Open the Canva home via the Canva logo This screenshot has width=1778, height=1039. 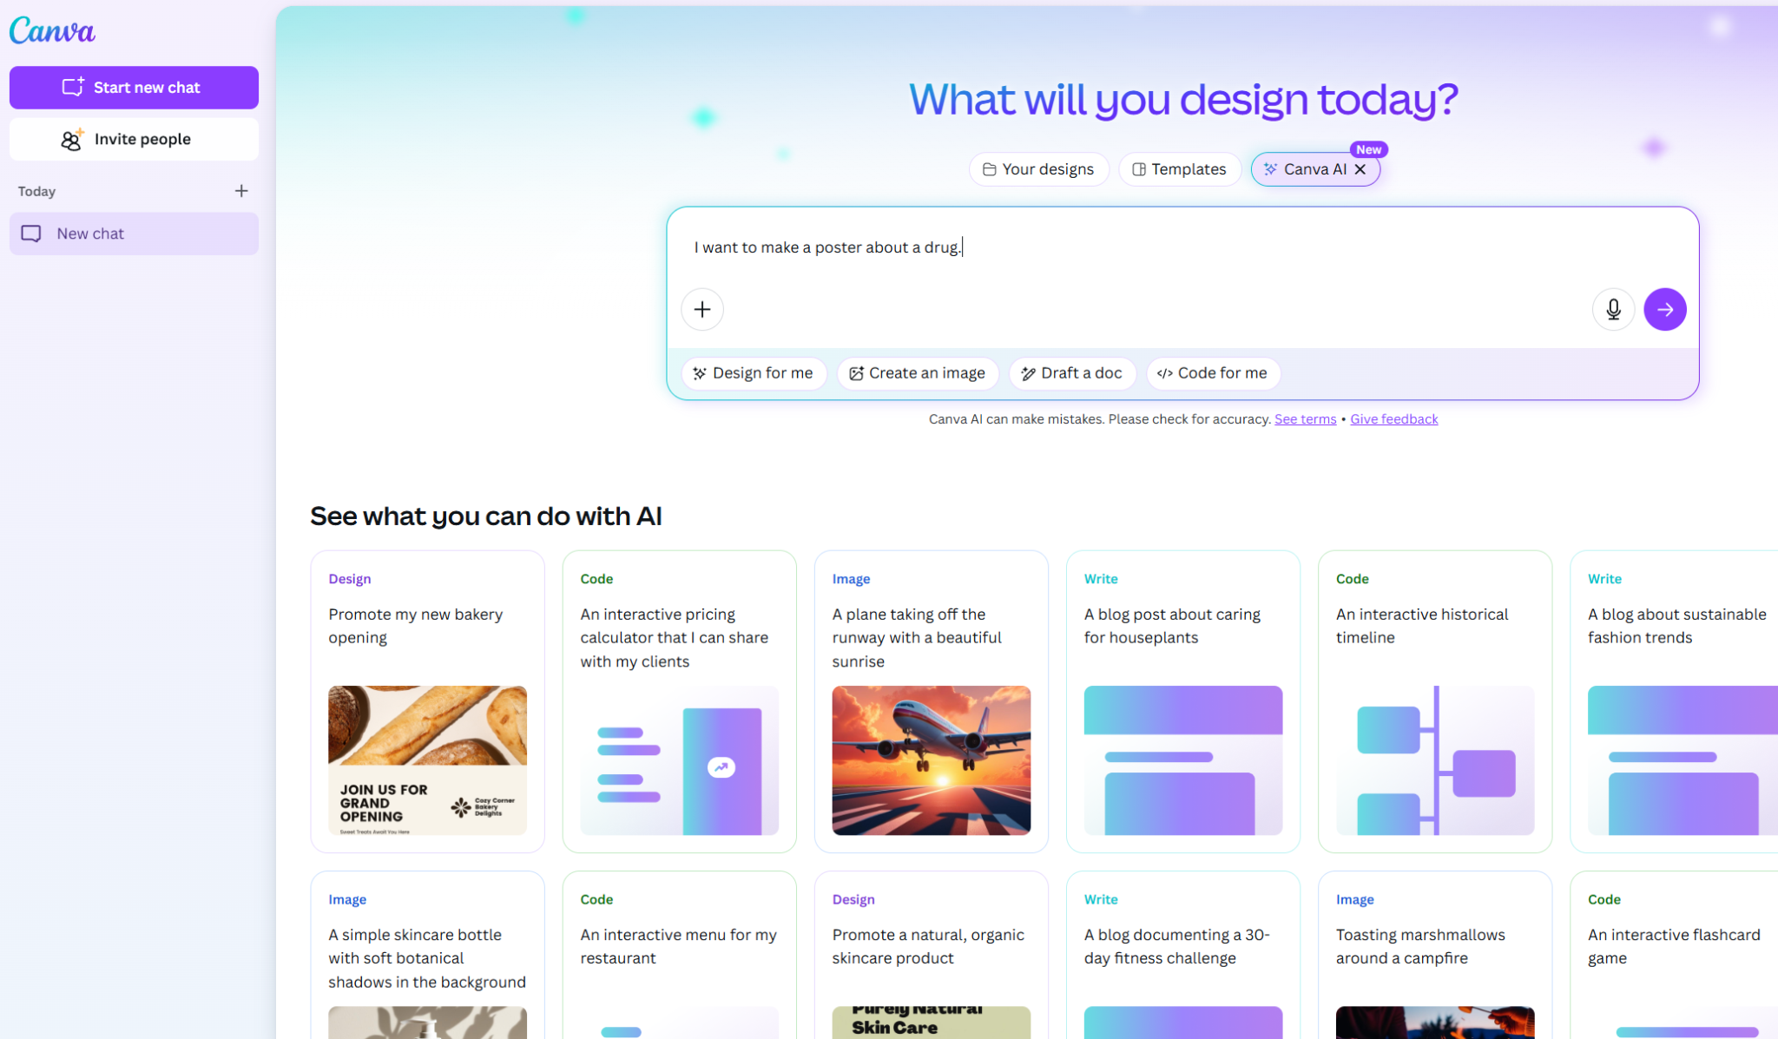(x=52, y=30)
